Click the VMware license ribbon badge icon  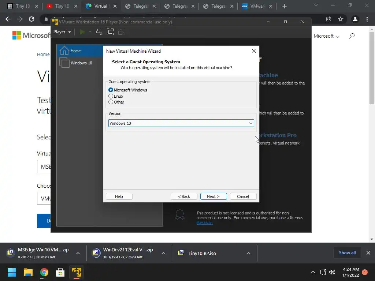179,215
